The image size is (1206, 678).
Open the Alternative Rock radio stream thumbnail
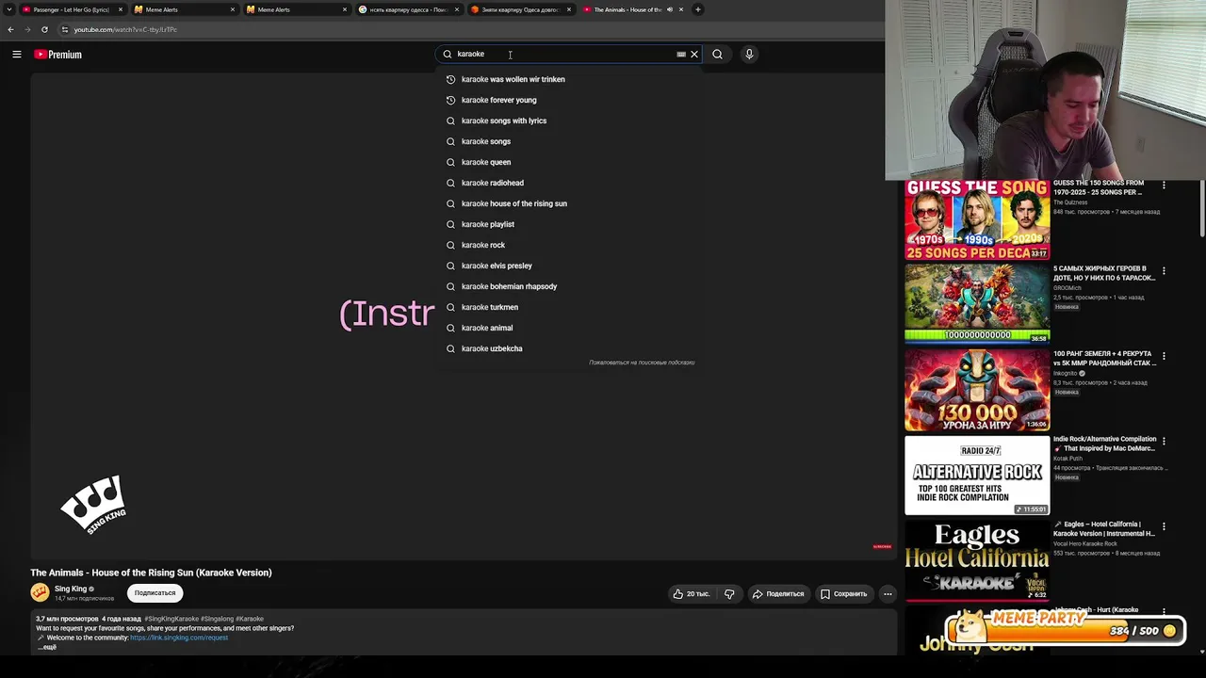(x=977, y=476)
